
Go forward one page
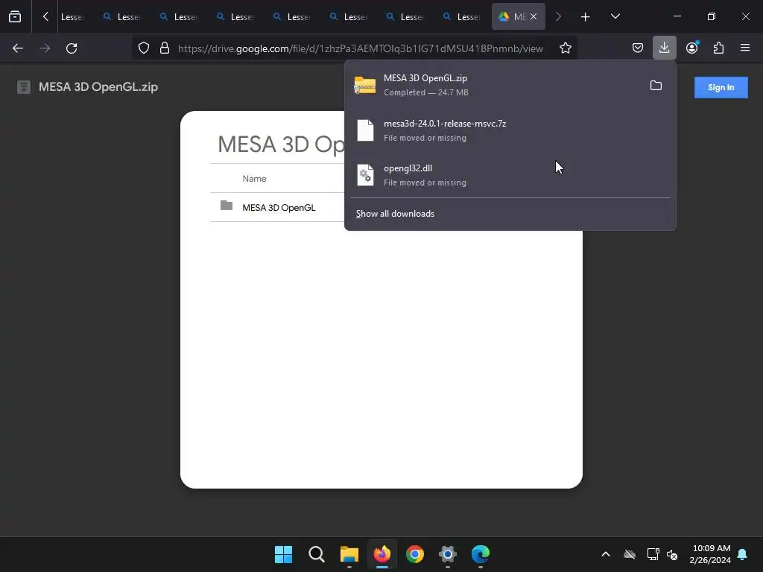tap(45, 48)
